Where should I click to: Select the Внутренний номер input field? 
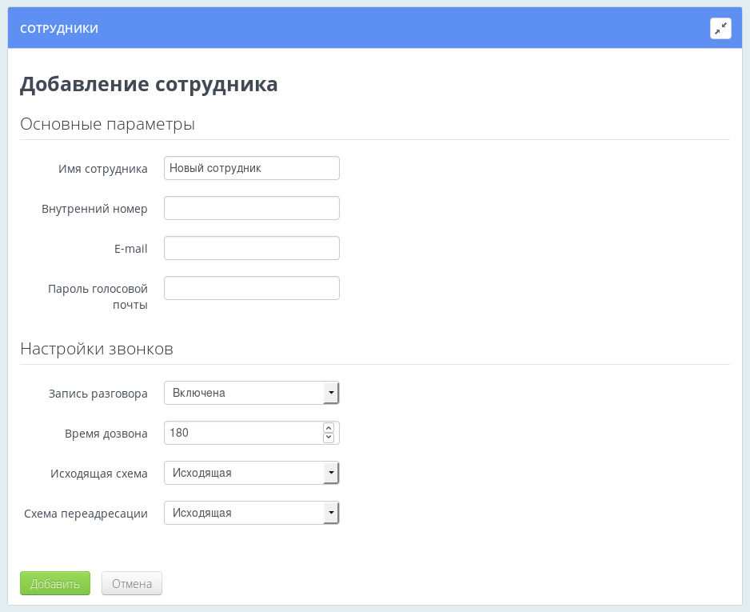click(251, 208)
